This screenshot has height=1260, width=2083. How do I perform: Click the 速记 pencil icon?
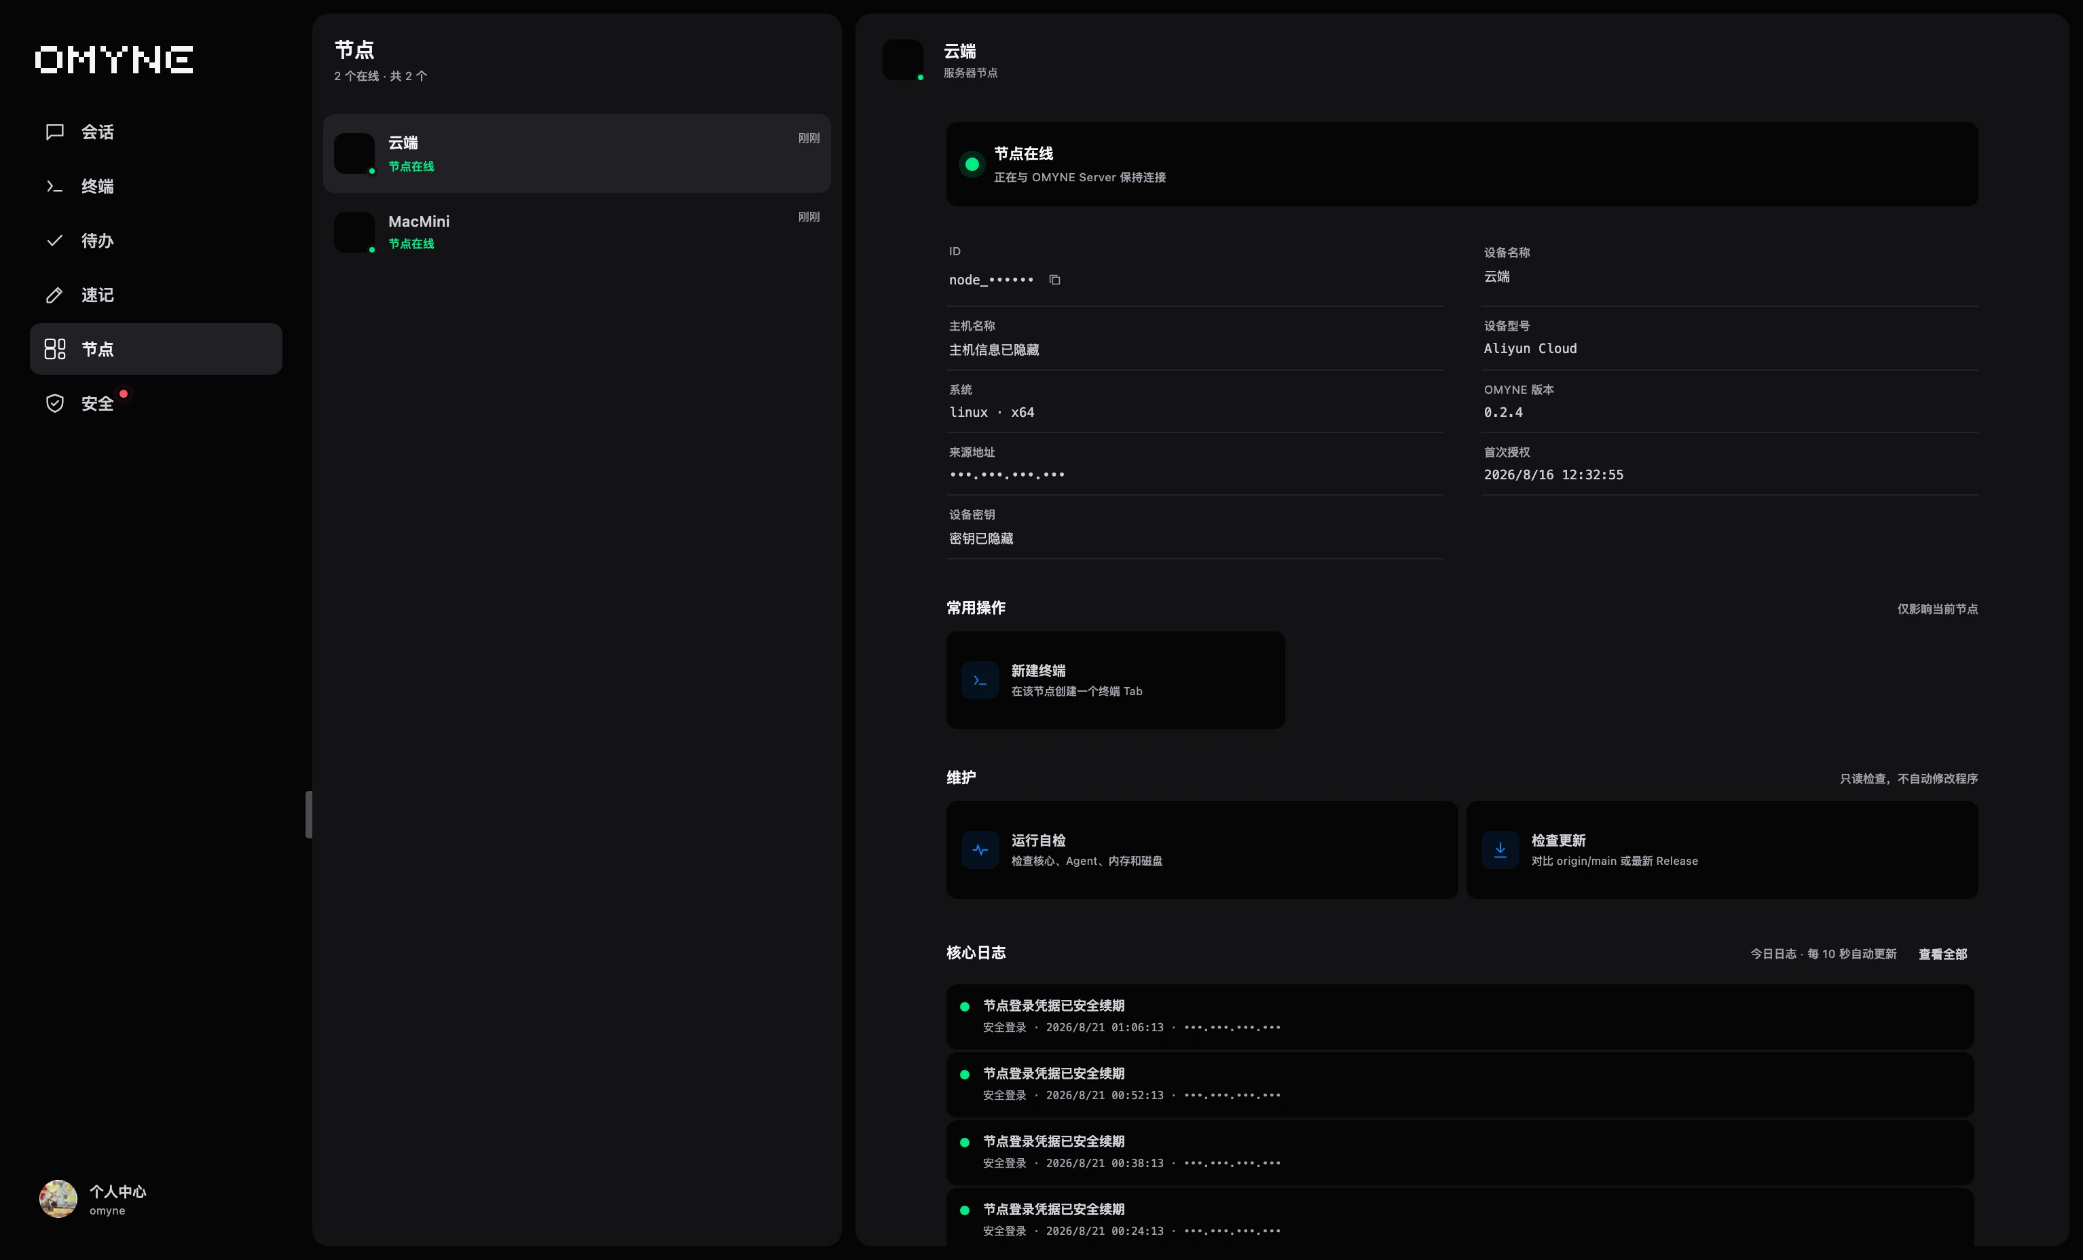tap(55, 295)
